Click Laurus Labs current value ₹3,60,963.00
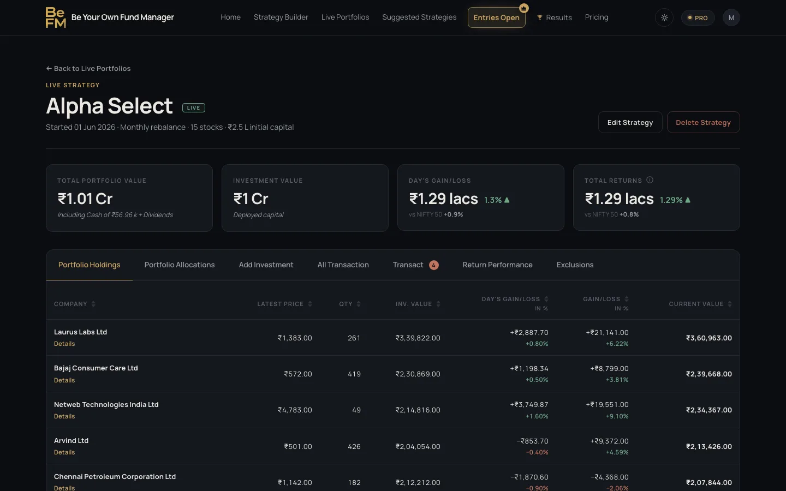Image resolution: width=786 pixels, height=491 pixels. (x=709, y=338)
